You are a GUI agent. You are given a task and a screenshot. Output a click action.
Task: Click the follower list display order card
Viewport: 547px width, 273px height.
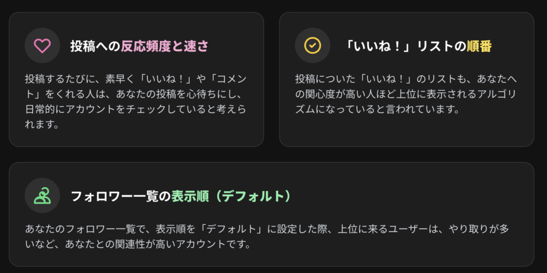pyautogui.click(x=271, y=214)
